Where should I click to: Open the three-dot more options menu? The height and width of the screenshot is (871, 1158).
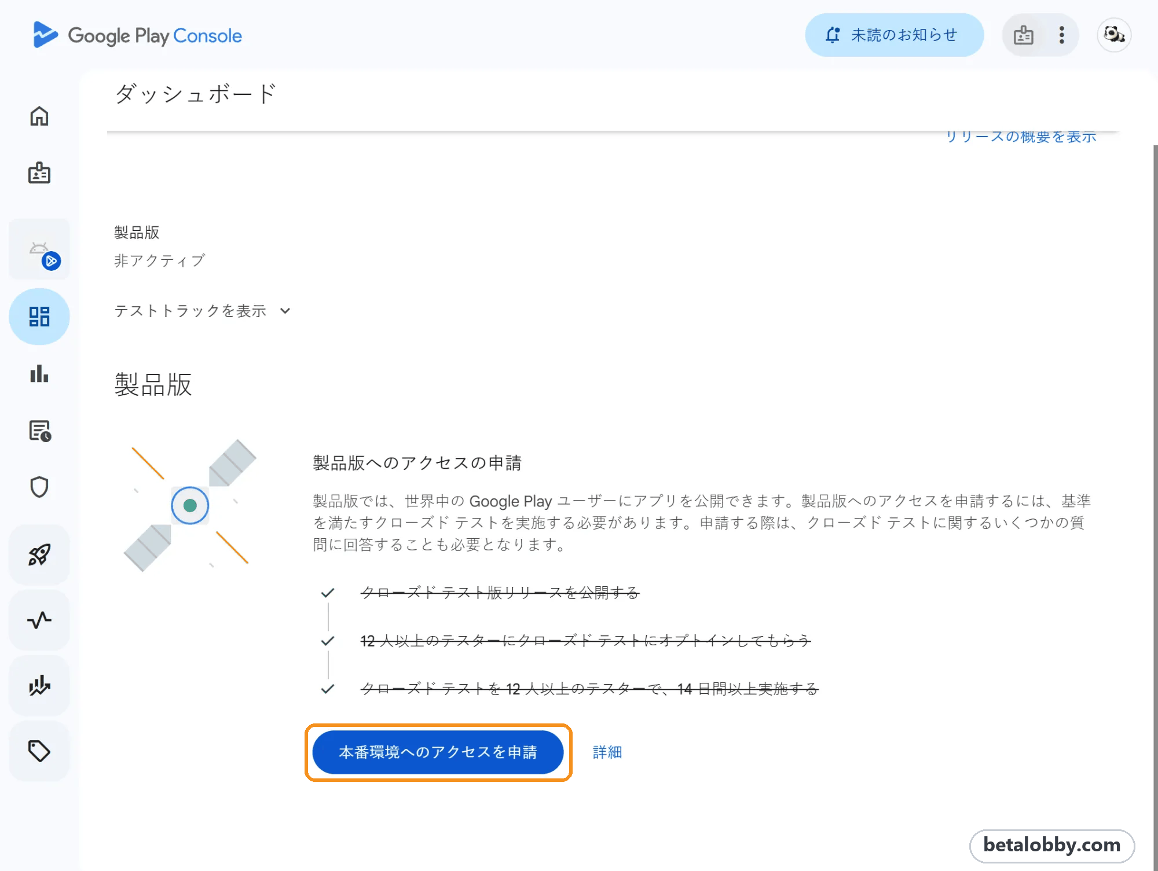1061,35
